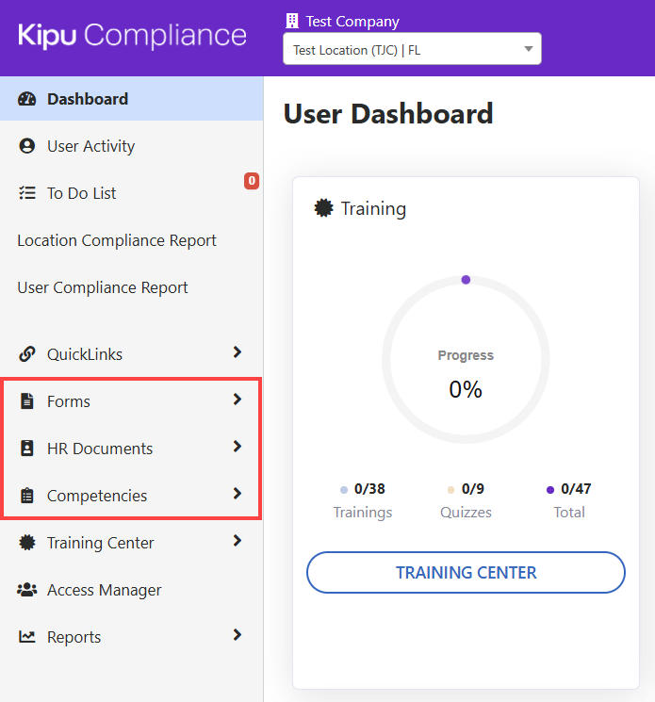The image size is (655, 702).
Task: Click the Access Manager people icon
Action: 27,590
